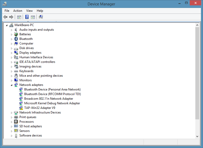203x148 pixels.
Task: Collapse the MarkBeare-PC root node
Action: tap(7, 25)
